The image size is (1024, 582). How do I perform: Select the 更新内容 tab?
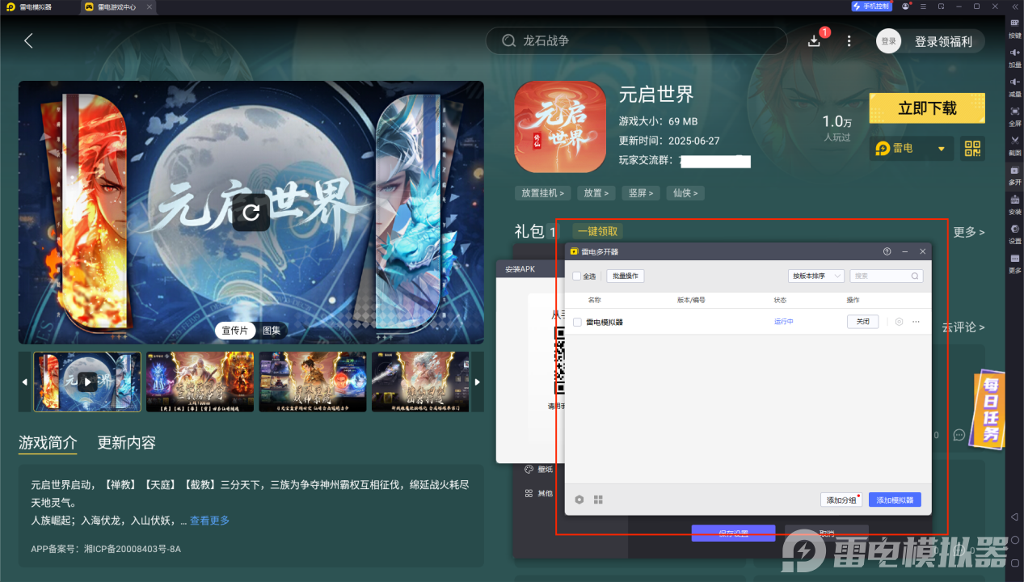pos(127,443)
